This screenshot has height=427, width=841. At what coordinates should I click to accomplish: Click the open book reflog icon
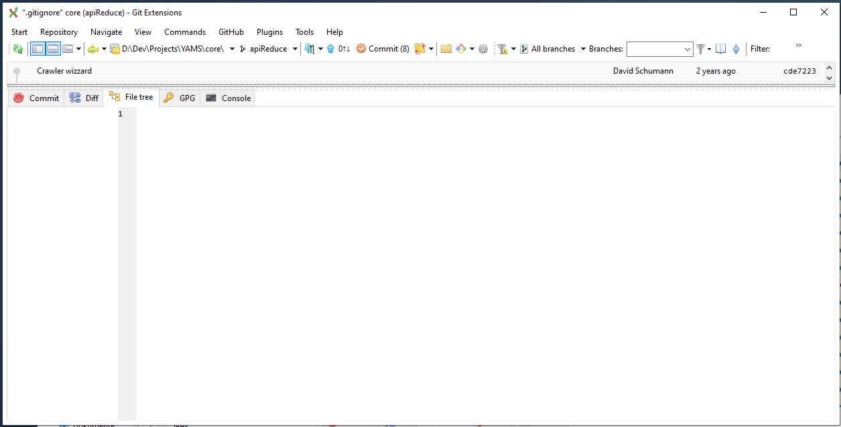click(720, 49)
